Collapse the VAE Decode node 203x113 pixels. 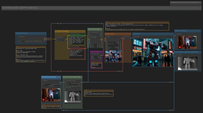coord(125,36)
